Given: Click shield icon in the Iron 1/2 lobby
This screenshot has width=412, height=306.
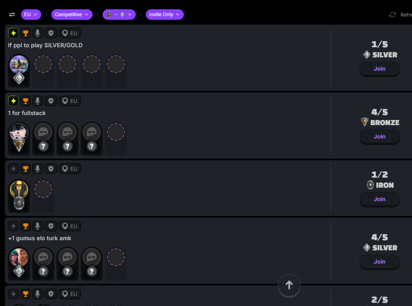Looking at the screenshot, I should [x=51, y=169].
